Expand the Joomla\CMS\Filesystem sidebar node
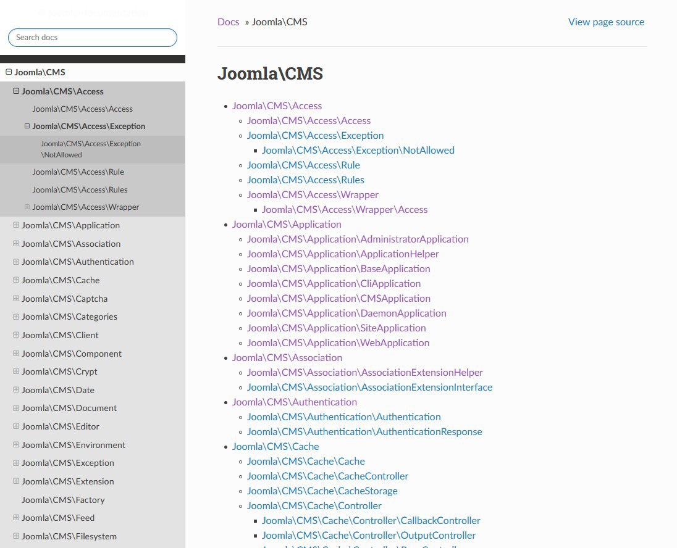The width and height of the screenshot is (677, 548). (x=16, y=536)
